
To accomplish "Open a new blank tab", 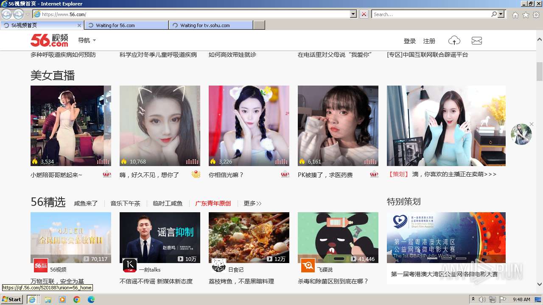I will pos(259,25).
